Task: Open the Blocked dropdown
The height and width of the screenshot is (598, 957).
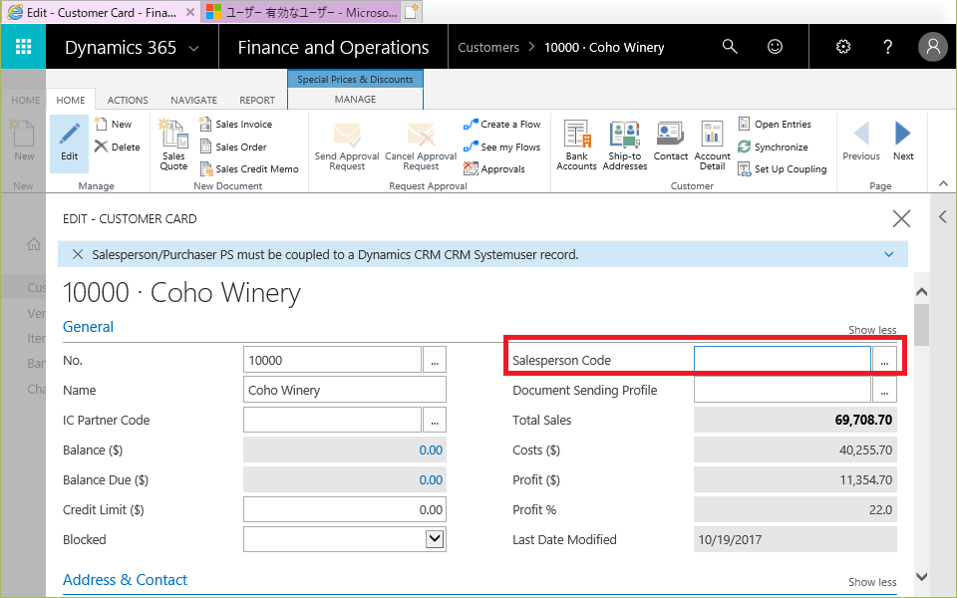Action: (x=435, y=539)
